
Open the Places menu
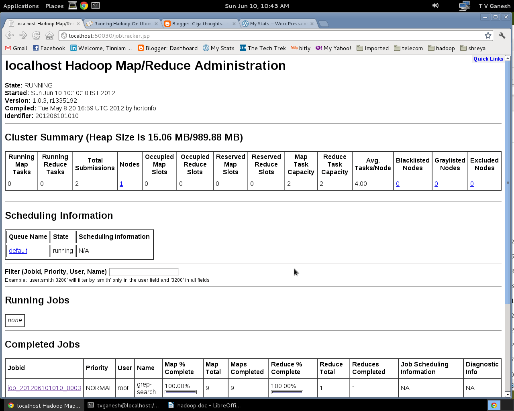[54, 6]
